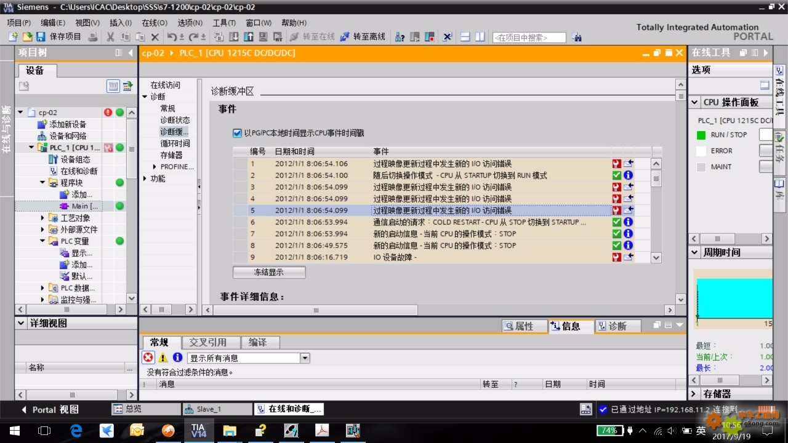
Task: Toggle the error messages filter icon
Action: click(148, 357)
